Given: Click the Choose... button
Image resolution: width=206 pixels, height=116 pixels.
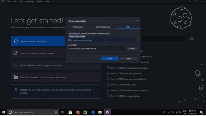Looking at the screenshot, I should [x=132, y=49].
